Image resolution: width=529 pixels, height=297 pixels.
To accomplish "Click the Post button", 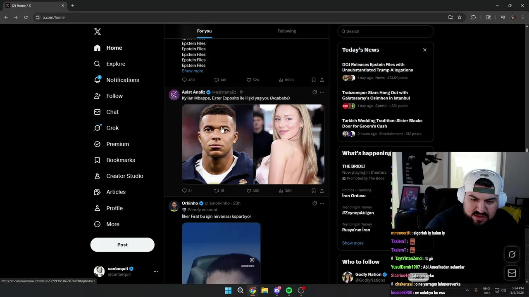I will (x=122, y=245).
